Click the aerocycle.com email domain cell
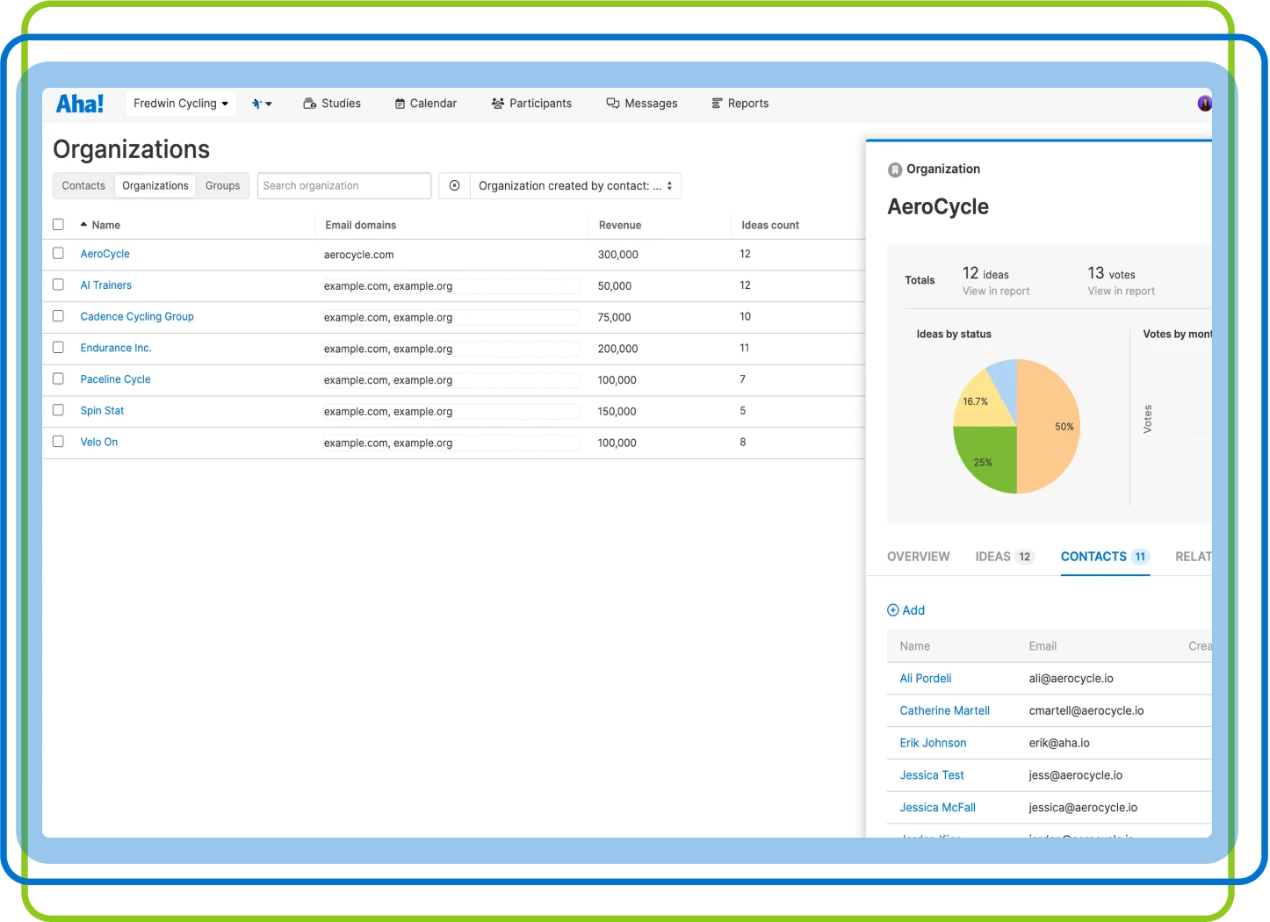 (359, 255)
